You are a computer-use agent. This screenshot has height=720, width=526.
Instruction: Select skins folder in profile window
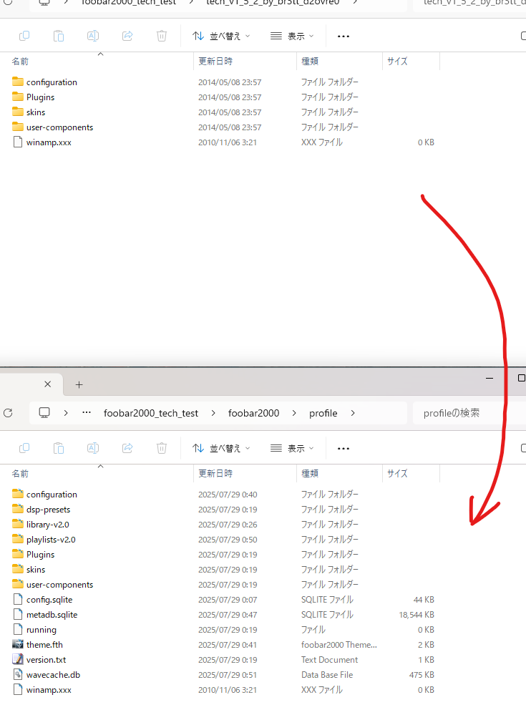[x=36, y=570]
